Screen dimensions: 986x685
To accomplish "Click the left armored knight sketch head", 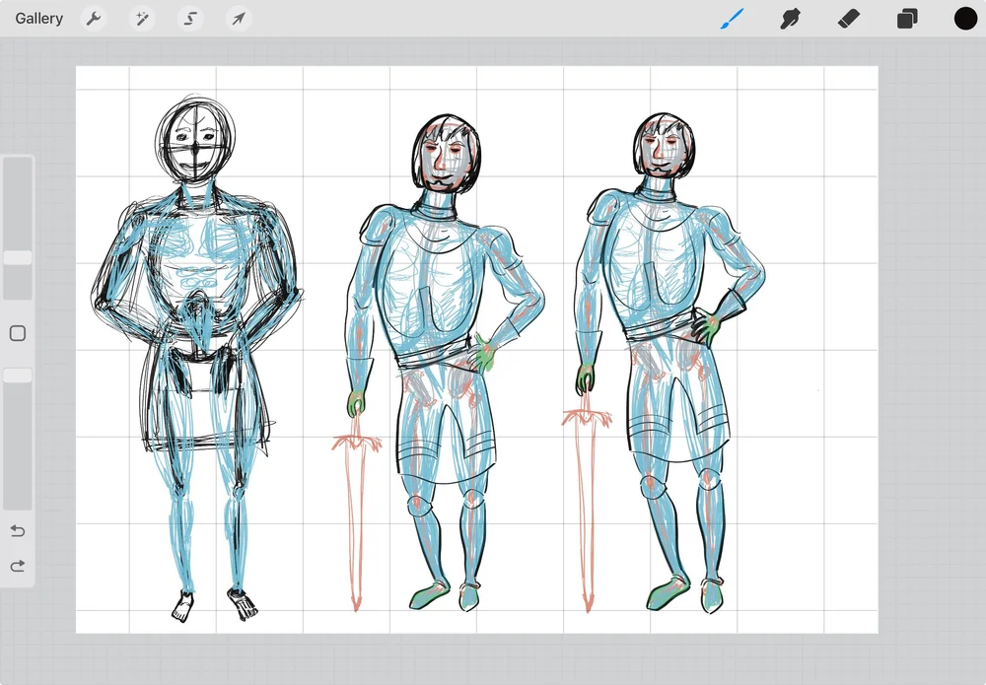I will pos(195,141).
